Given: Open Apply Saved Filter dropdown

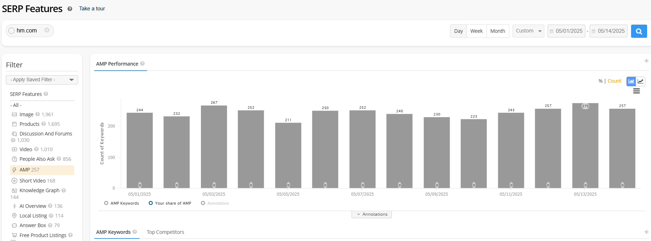Looking at the screenshot, I should click(42, 80).
